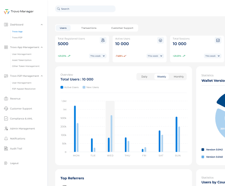Open Other Token Management in sidebar
The height and width of the screenshot is (186, 225).
[26, 66]
